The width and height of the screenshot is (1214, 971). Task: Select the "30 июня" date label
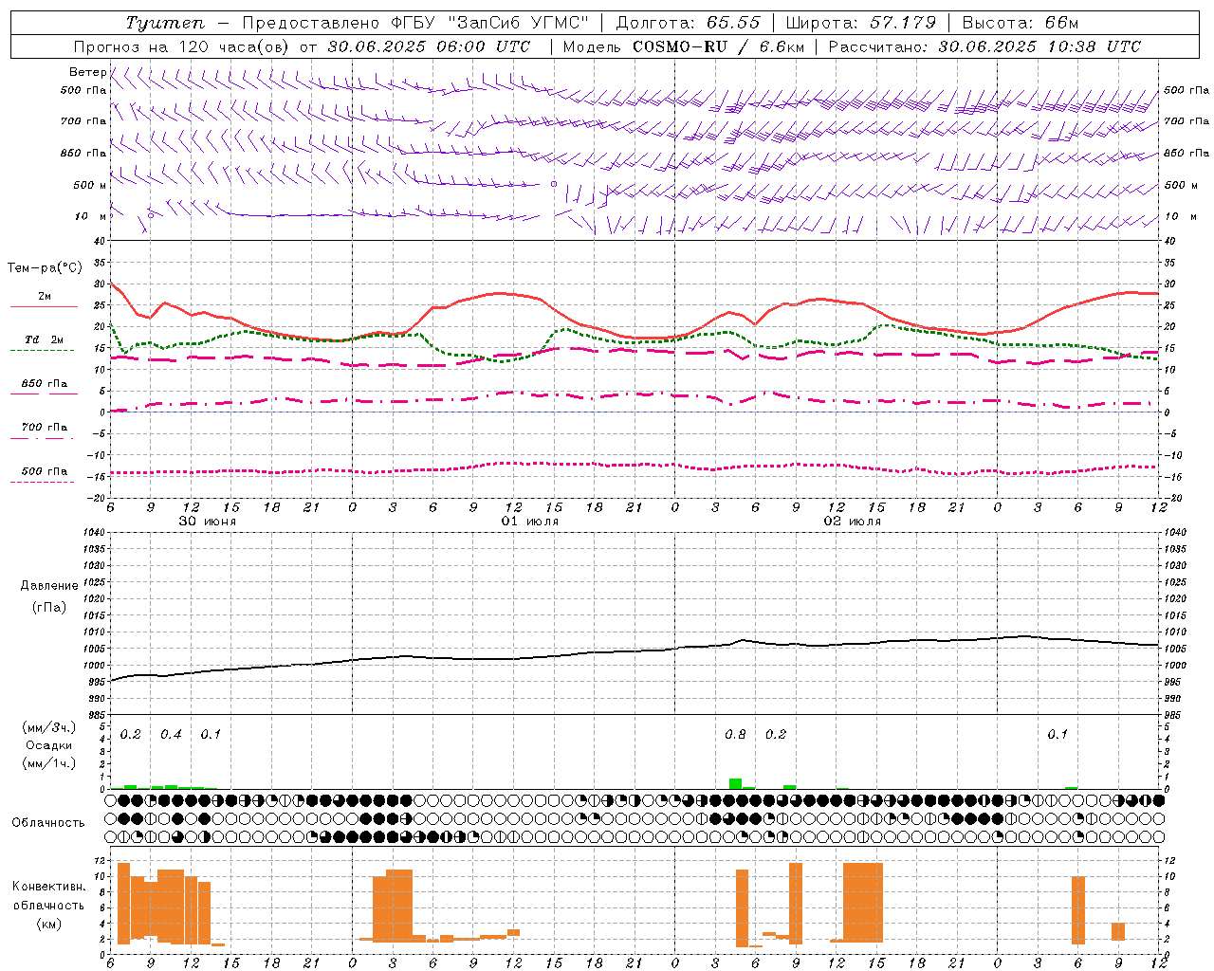(208, 522)
